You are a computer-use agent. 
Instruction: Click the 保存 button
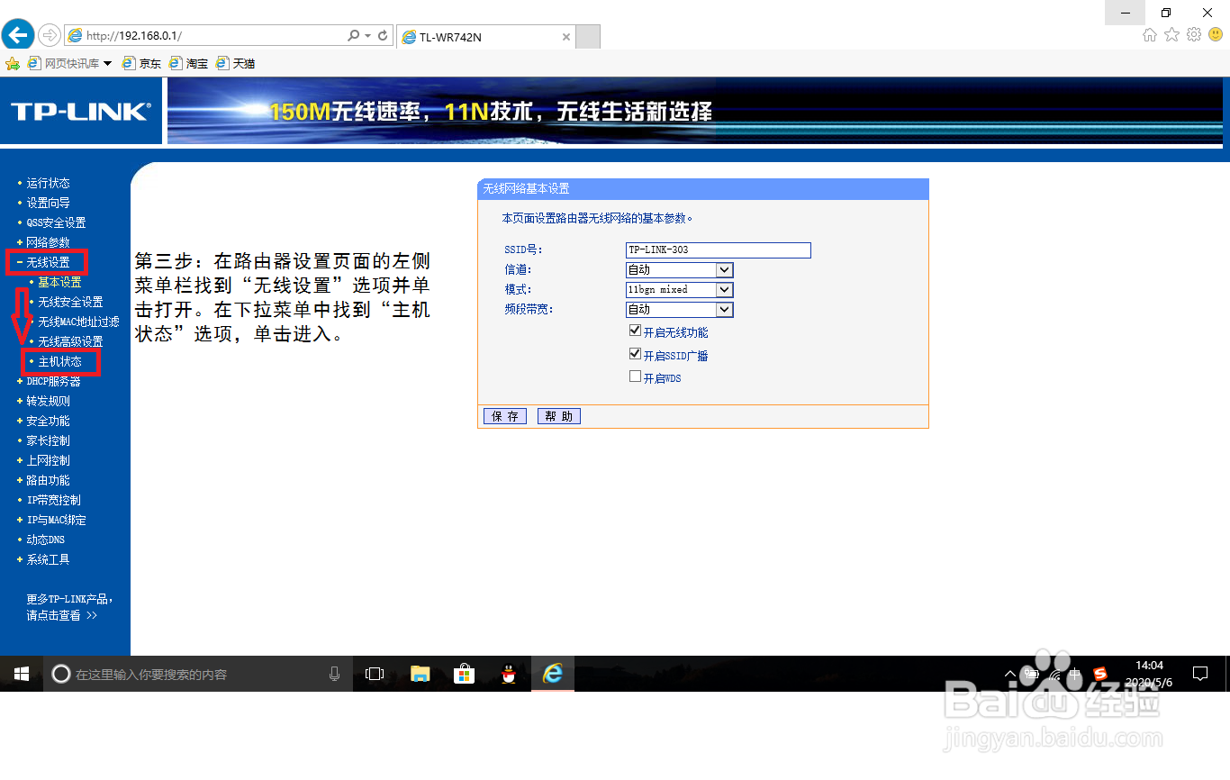tap(504, 415)
